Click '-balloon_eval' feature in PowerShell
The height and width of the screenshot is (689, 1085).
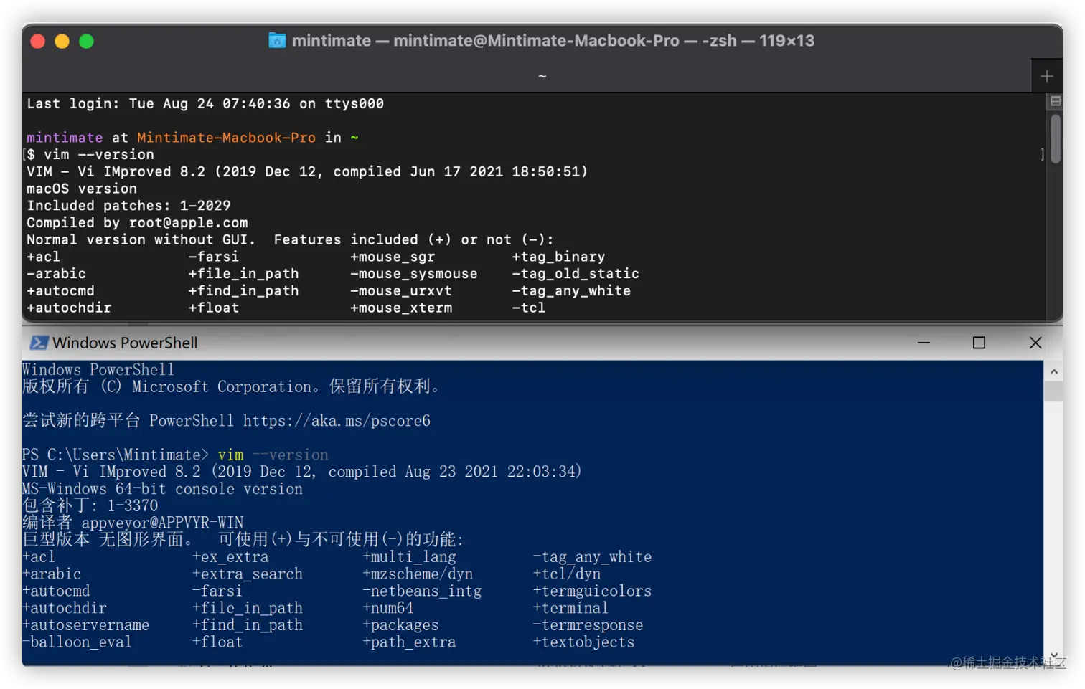(x=77, y=642)
